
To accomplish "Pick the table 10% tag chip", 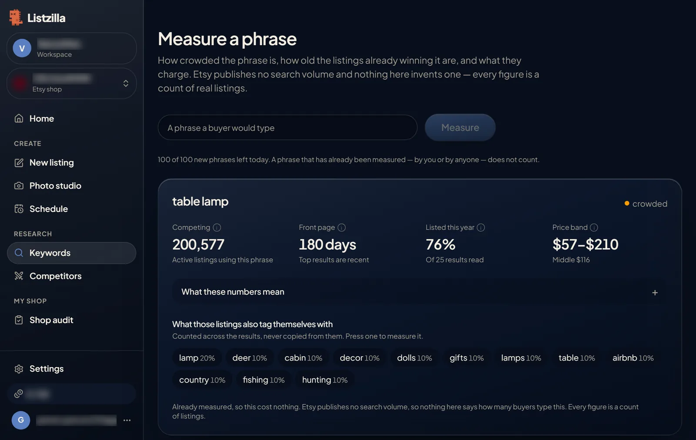I will point(577,358).
